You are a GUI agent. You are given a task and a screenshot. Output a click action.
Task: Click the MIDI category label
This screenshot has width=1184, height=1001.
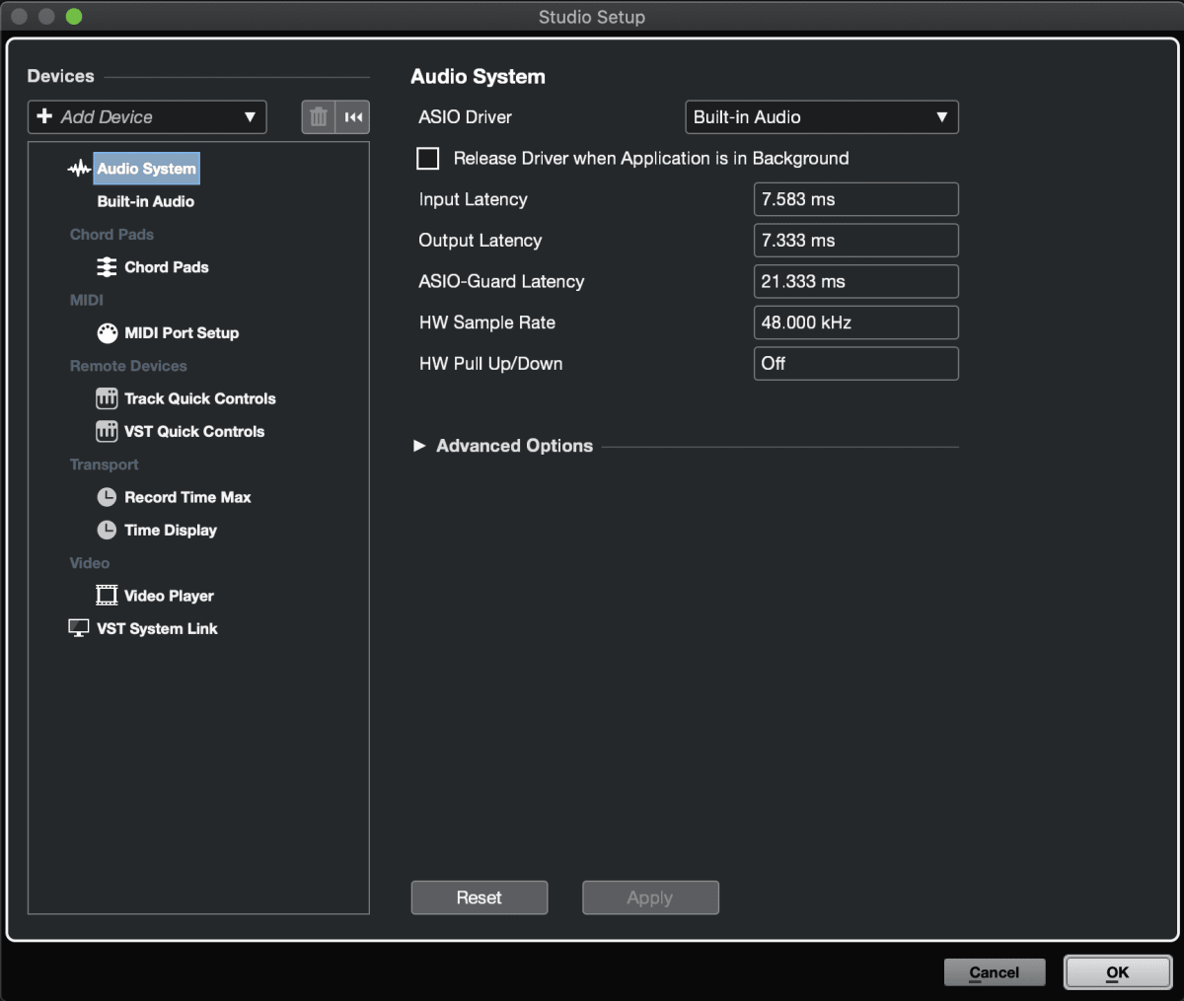click(87, 300)
